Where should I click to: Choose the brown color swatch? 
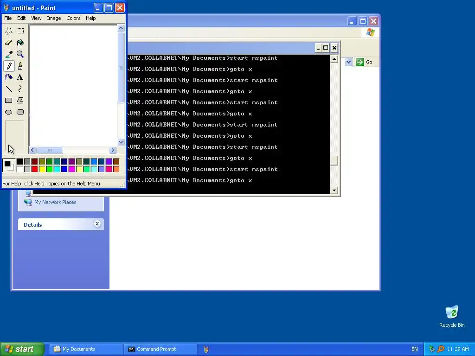[116, 162]
